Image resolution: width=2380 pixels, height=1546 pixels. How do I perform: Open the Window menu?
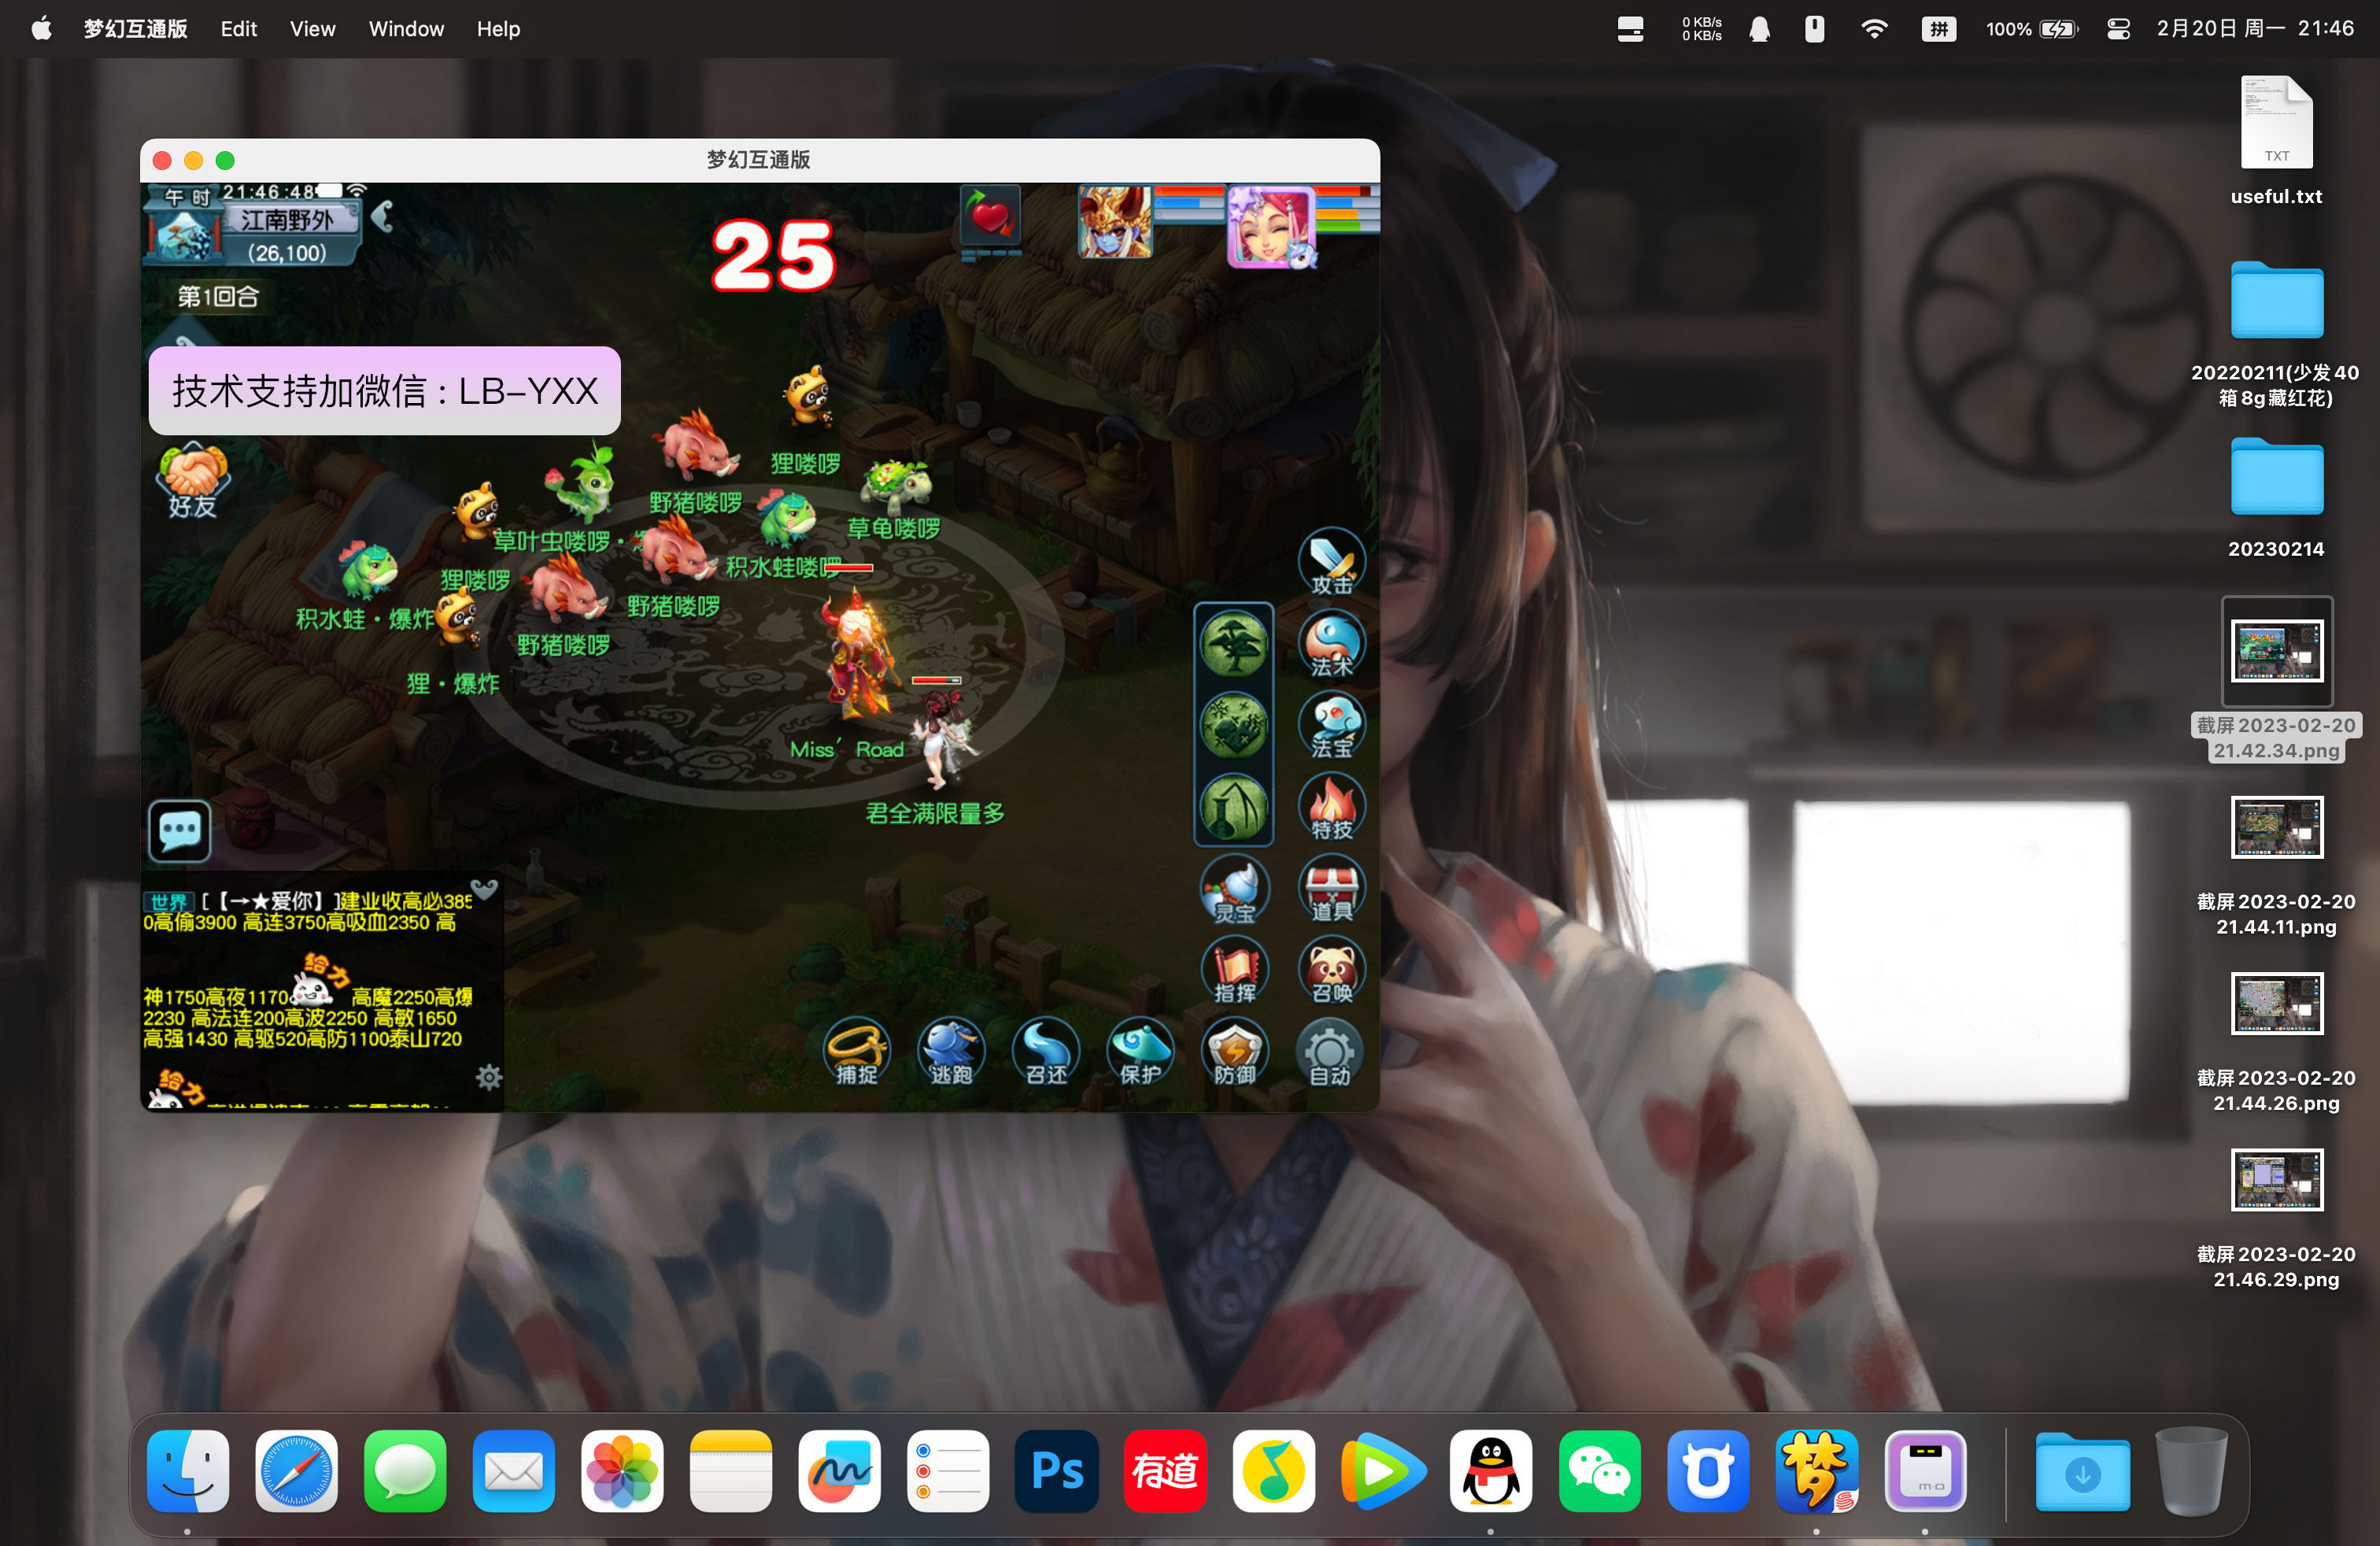click(405, 29)
